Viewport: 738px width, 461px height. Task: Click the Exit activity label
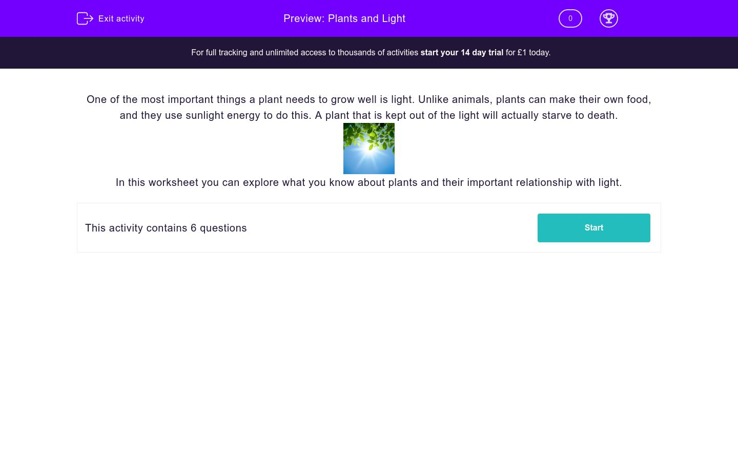(121, 18)
